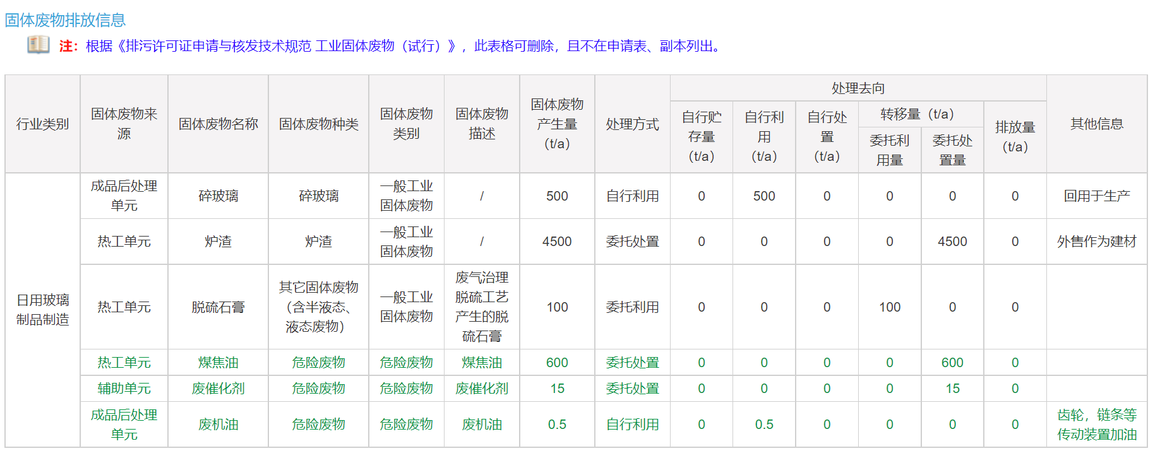
Task: Click the 委托处置量 sub-header
Action: coord(952,150)
